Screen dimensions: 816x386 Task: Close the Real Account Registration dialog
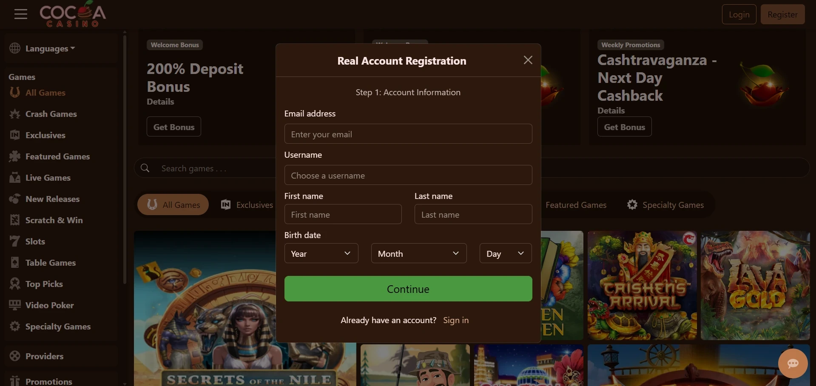(x=528, y=60)
